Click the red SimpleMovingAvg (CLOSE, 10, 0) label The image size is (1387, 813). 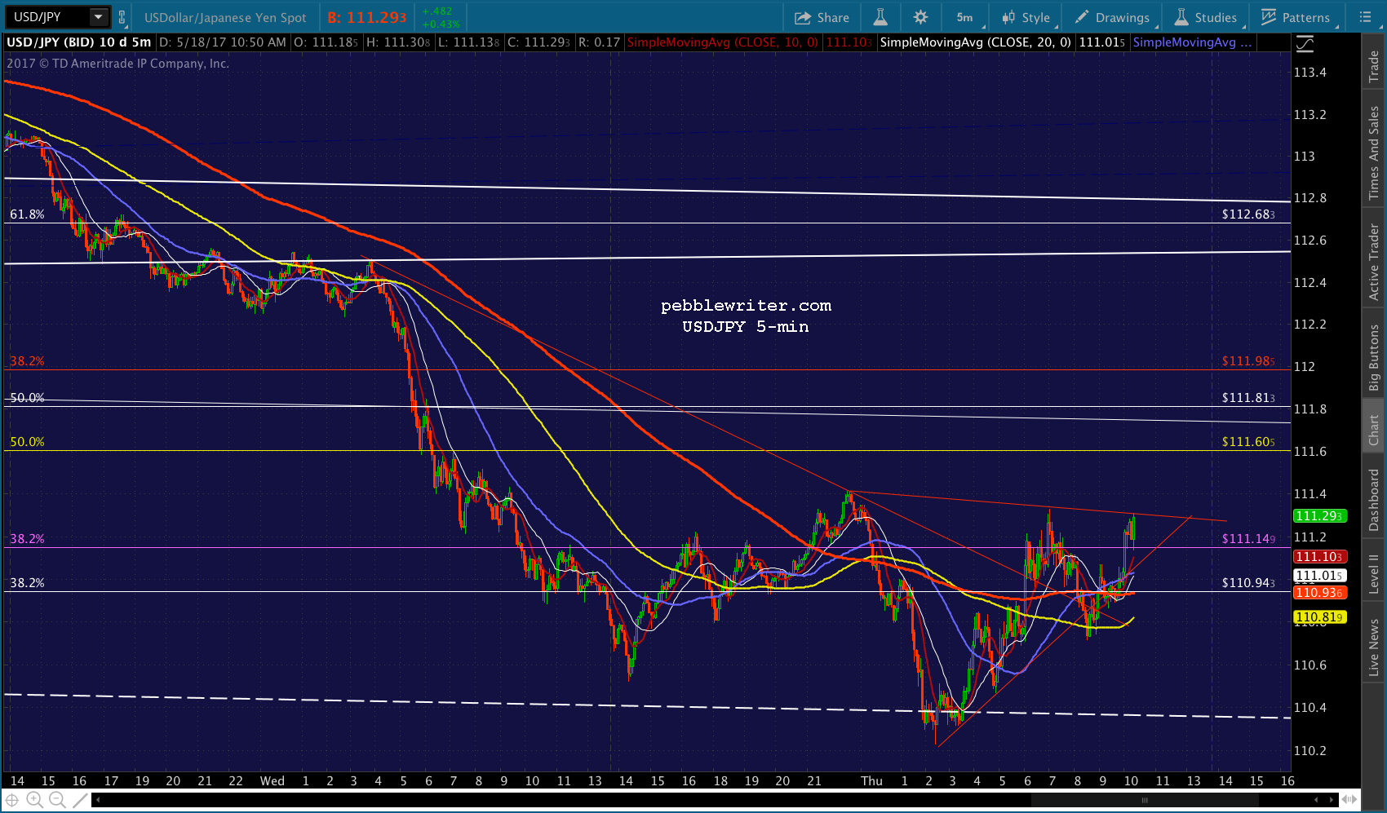723,42
